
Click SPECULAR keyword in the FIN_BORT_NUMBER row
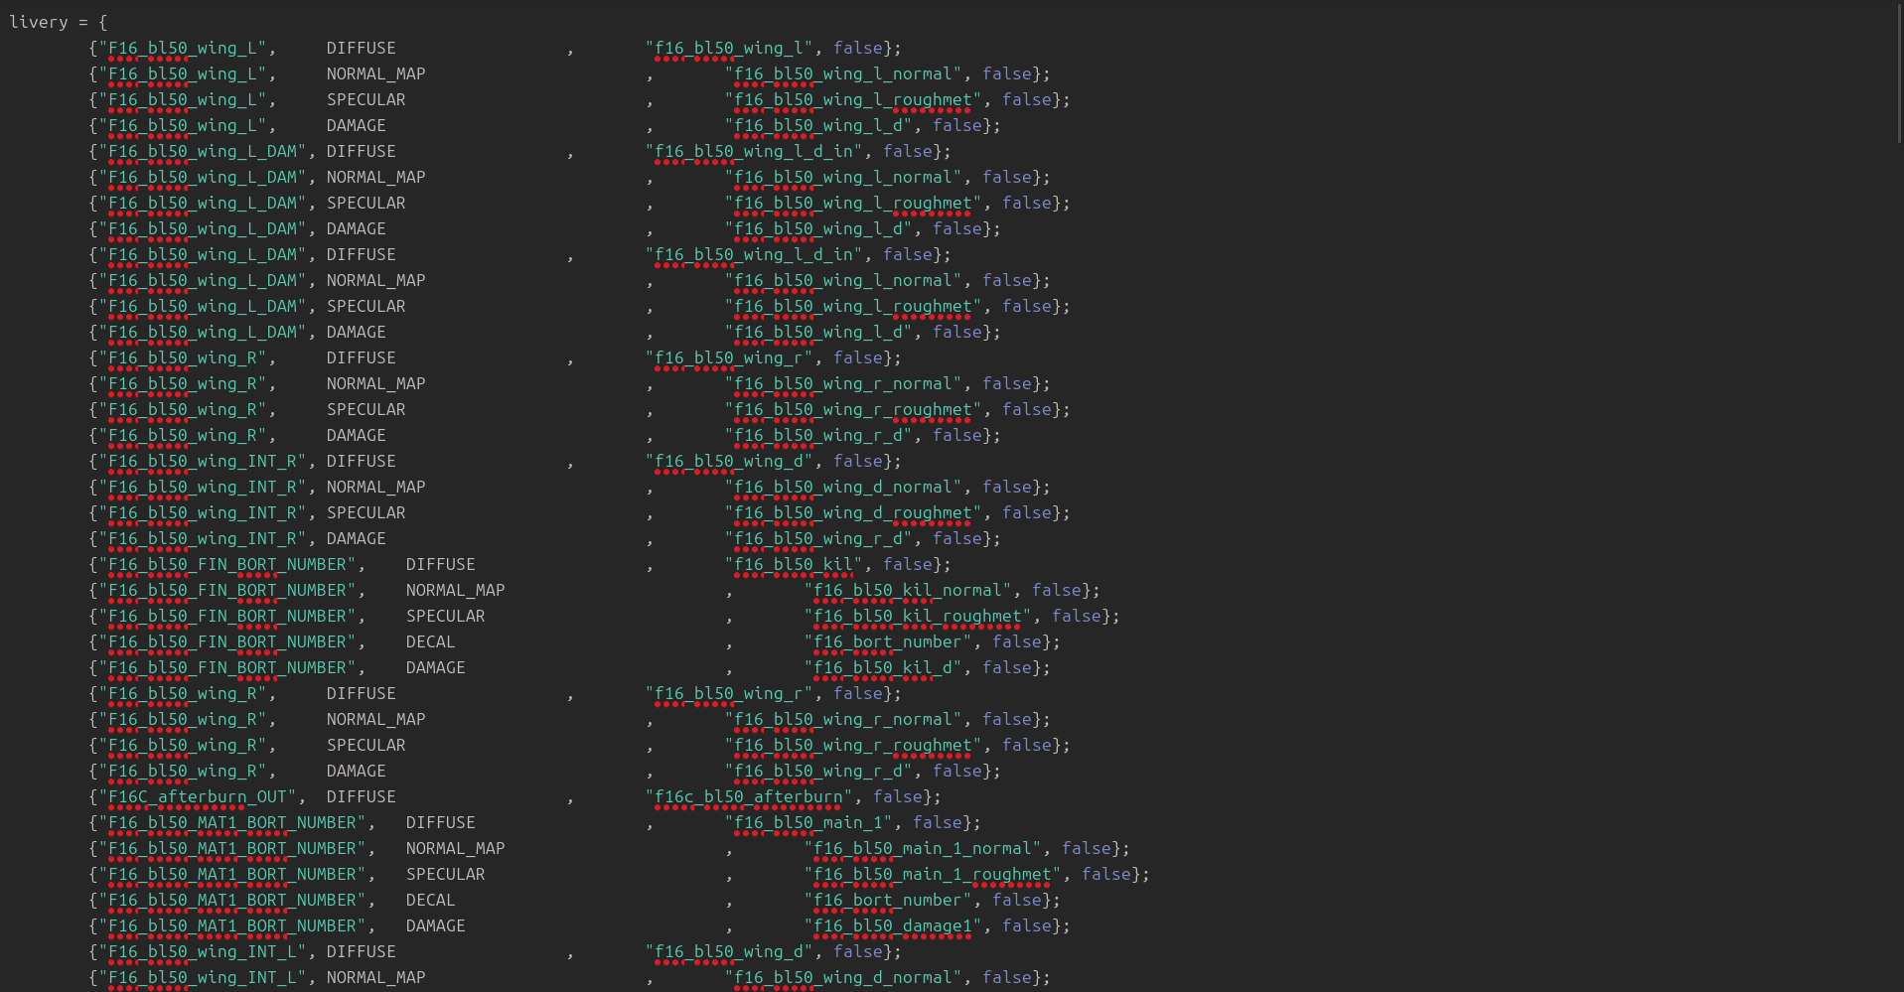coord(446,616)
